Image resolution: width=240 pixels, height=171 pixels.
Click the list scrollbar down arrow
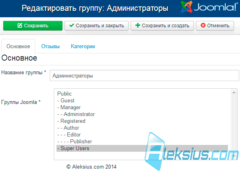(x=234, y=156)
